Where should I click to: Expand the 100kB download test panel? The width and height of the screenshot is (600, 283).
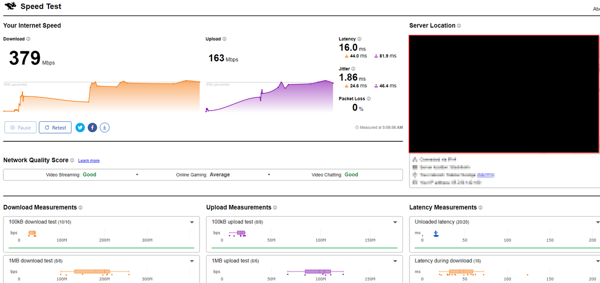click(191, 222)
